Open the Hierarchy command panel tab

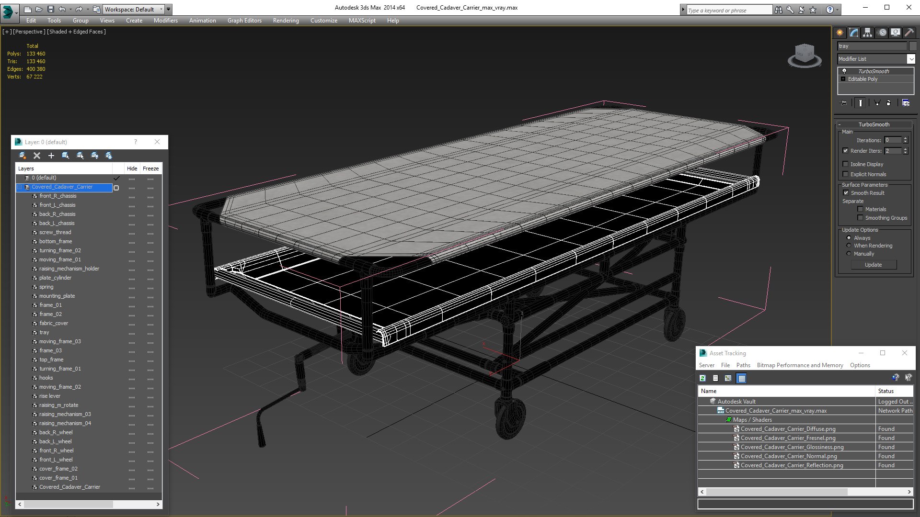click(867, 33)
